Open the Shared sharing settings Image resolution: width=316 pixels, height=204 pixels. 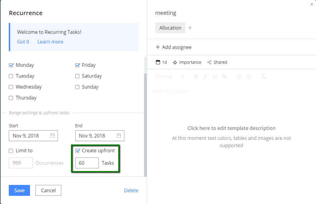[217, 62]
